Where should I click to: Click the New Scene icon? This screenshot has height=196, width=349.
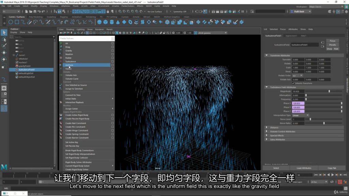click(27, 11)
